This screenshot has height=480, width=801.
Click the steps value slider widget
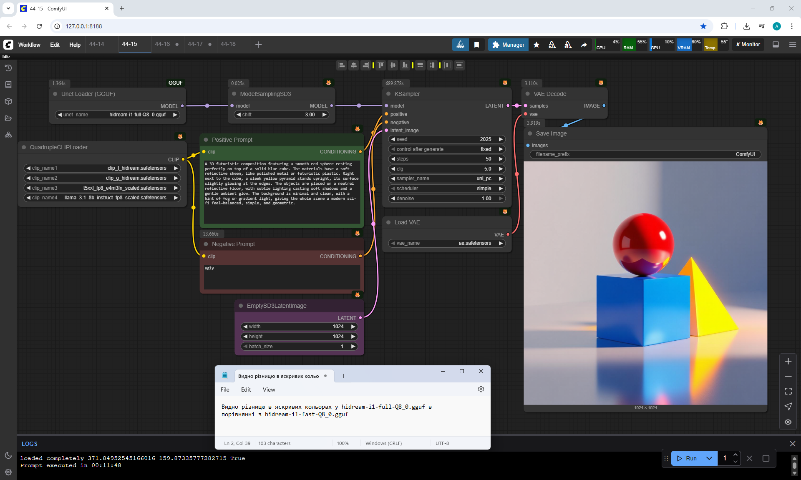point(446,159)
